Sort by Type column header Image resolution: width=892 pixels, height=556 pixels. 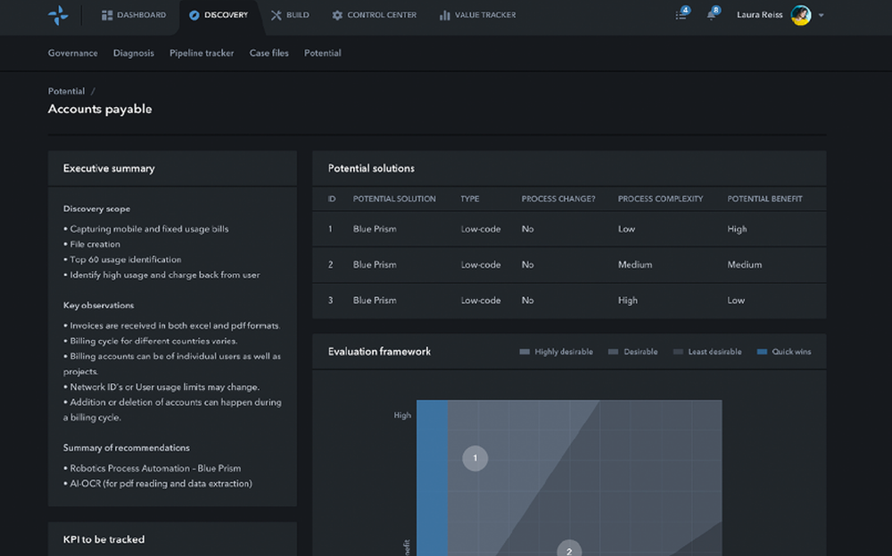pyautogui.click(x=470, y=199)
